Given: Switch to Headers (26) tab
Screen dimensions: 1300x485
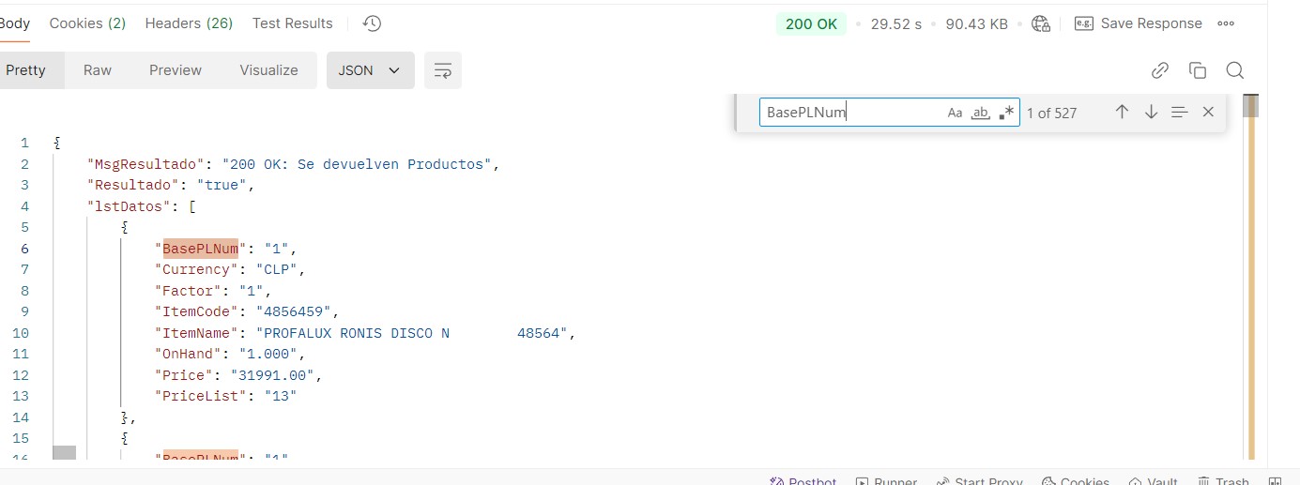Looking at the screenshot, I should pos(189,23).
